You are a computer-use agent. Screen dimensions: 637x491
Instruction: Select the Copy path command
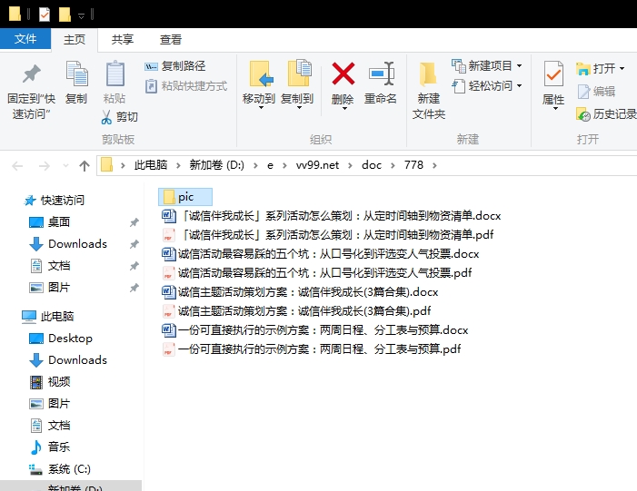coord(175,65)
